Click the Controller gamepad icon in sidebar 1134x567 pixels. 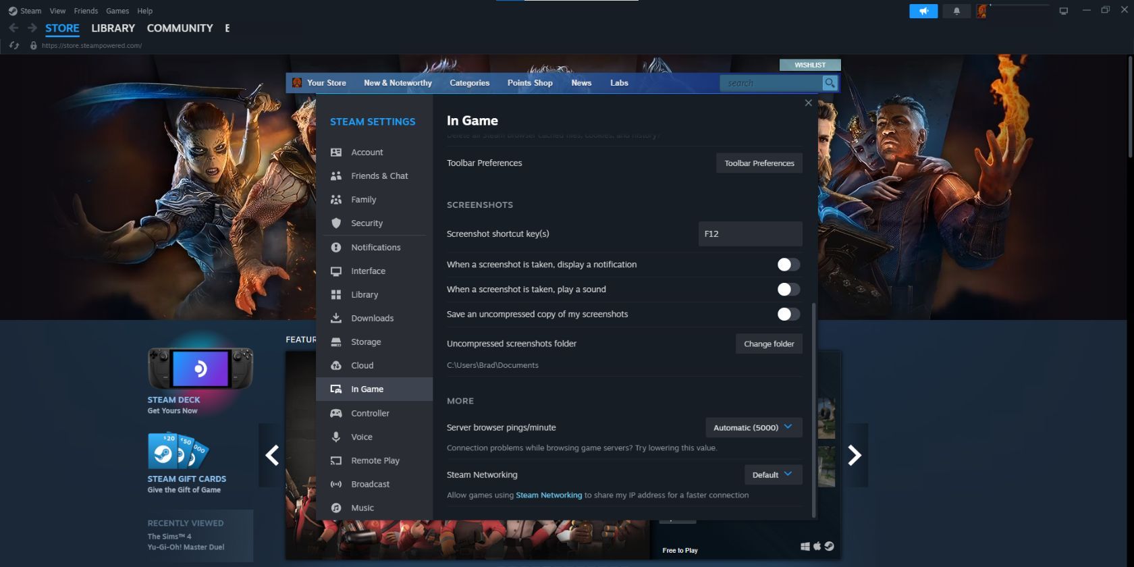(335, 413)
